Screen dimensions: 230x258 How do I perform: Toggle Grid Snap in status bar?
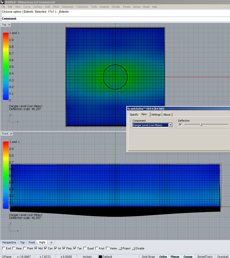(x=149, y=256)
